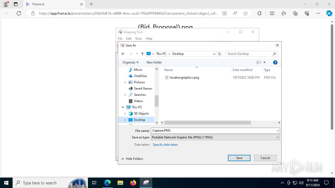Select Videos folder in tree

[x=138, y=101]
